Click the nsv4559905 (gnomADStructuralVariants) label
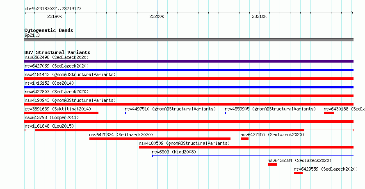This screenshot has width=365, height=189. 270,109
